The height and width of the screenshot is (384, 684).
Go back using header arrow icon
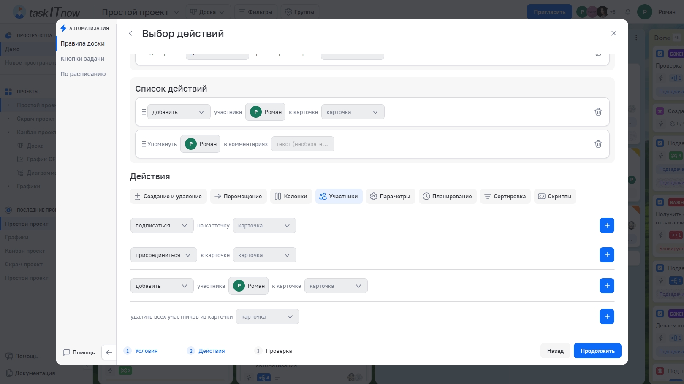click(131, 33)
